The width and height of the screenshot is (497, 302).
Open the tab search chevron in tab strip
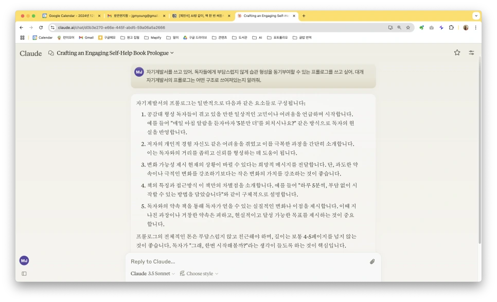coord(476,15)
